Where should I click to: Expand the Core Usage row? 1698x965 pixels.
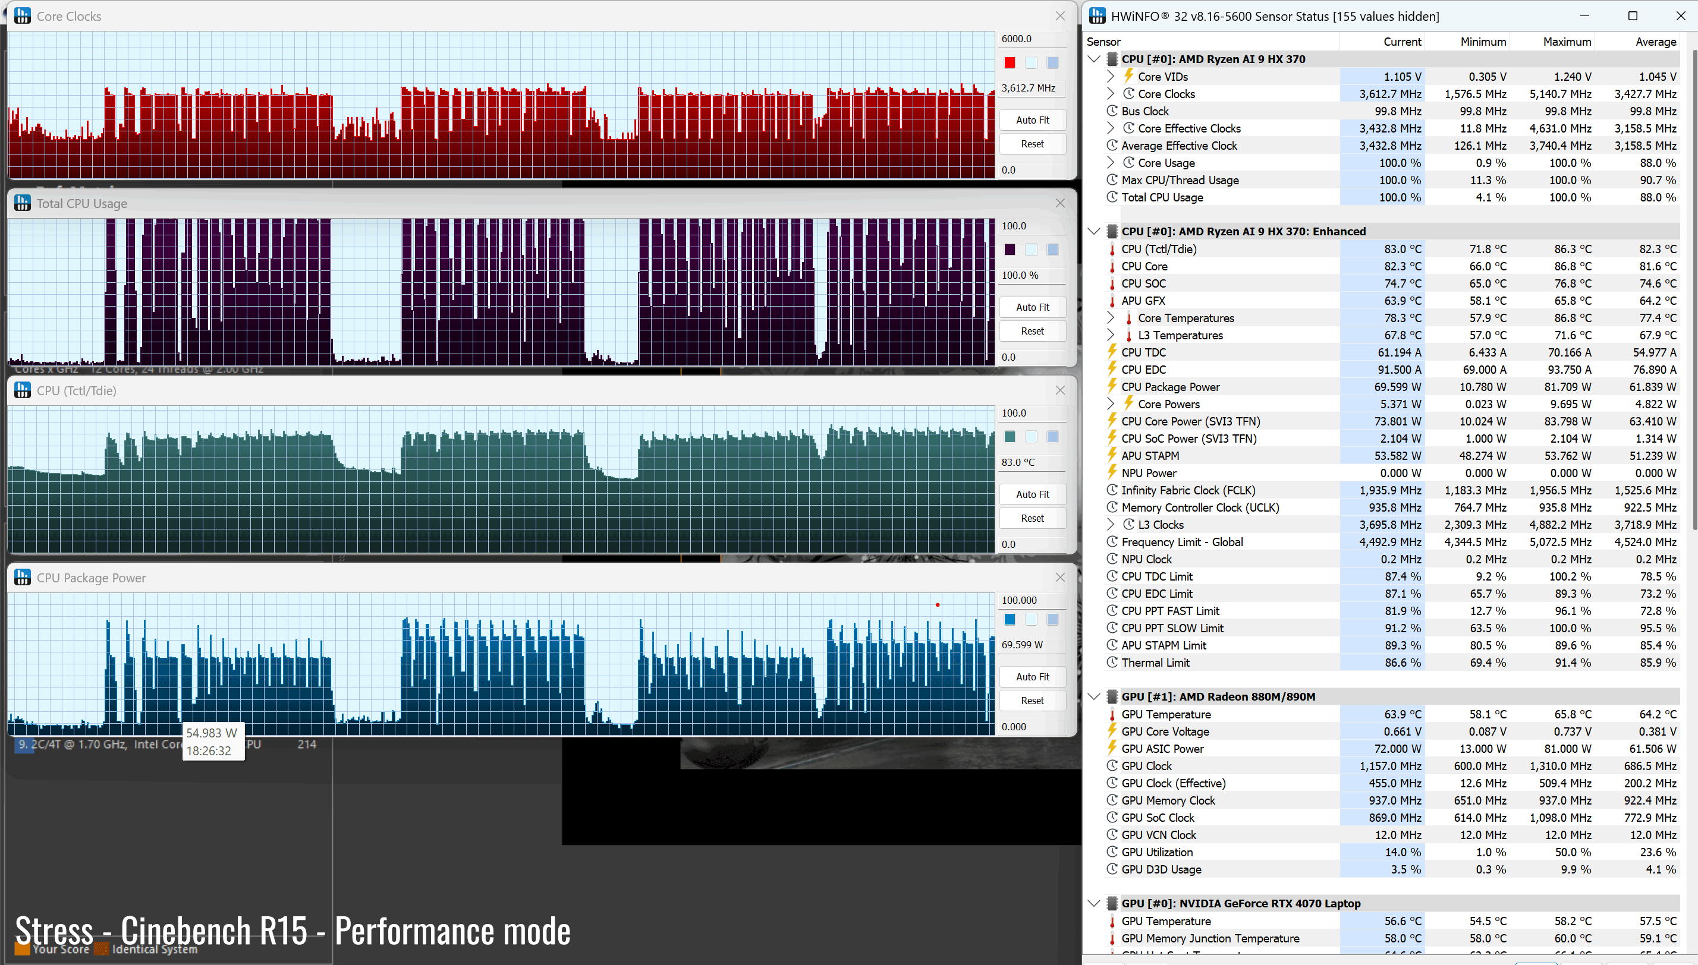(x=1111, y=162)
